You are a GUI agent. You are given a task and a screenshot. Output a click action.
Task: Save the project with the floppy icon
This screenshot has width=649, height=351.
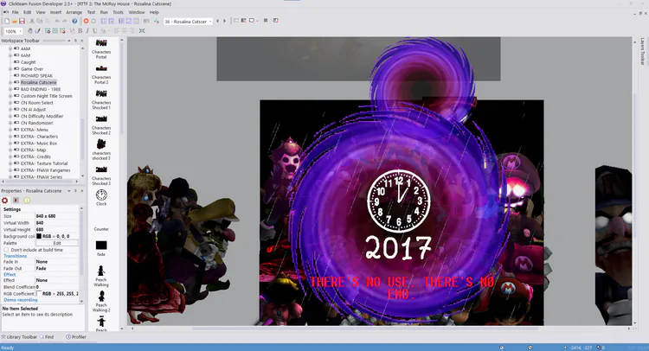tap(22, 21)
